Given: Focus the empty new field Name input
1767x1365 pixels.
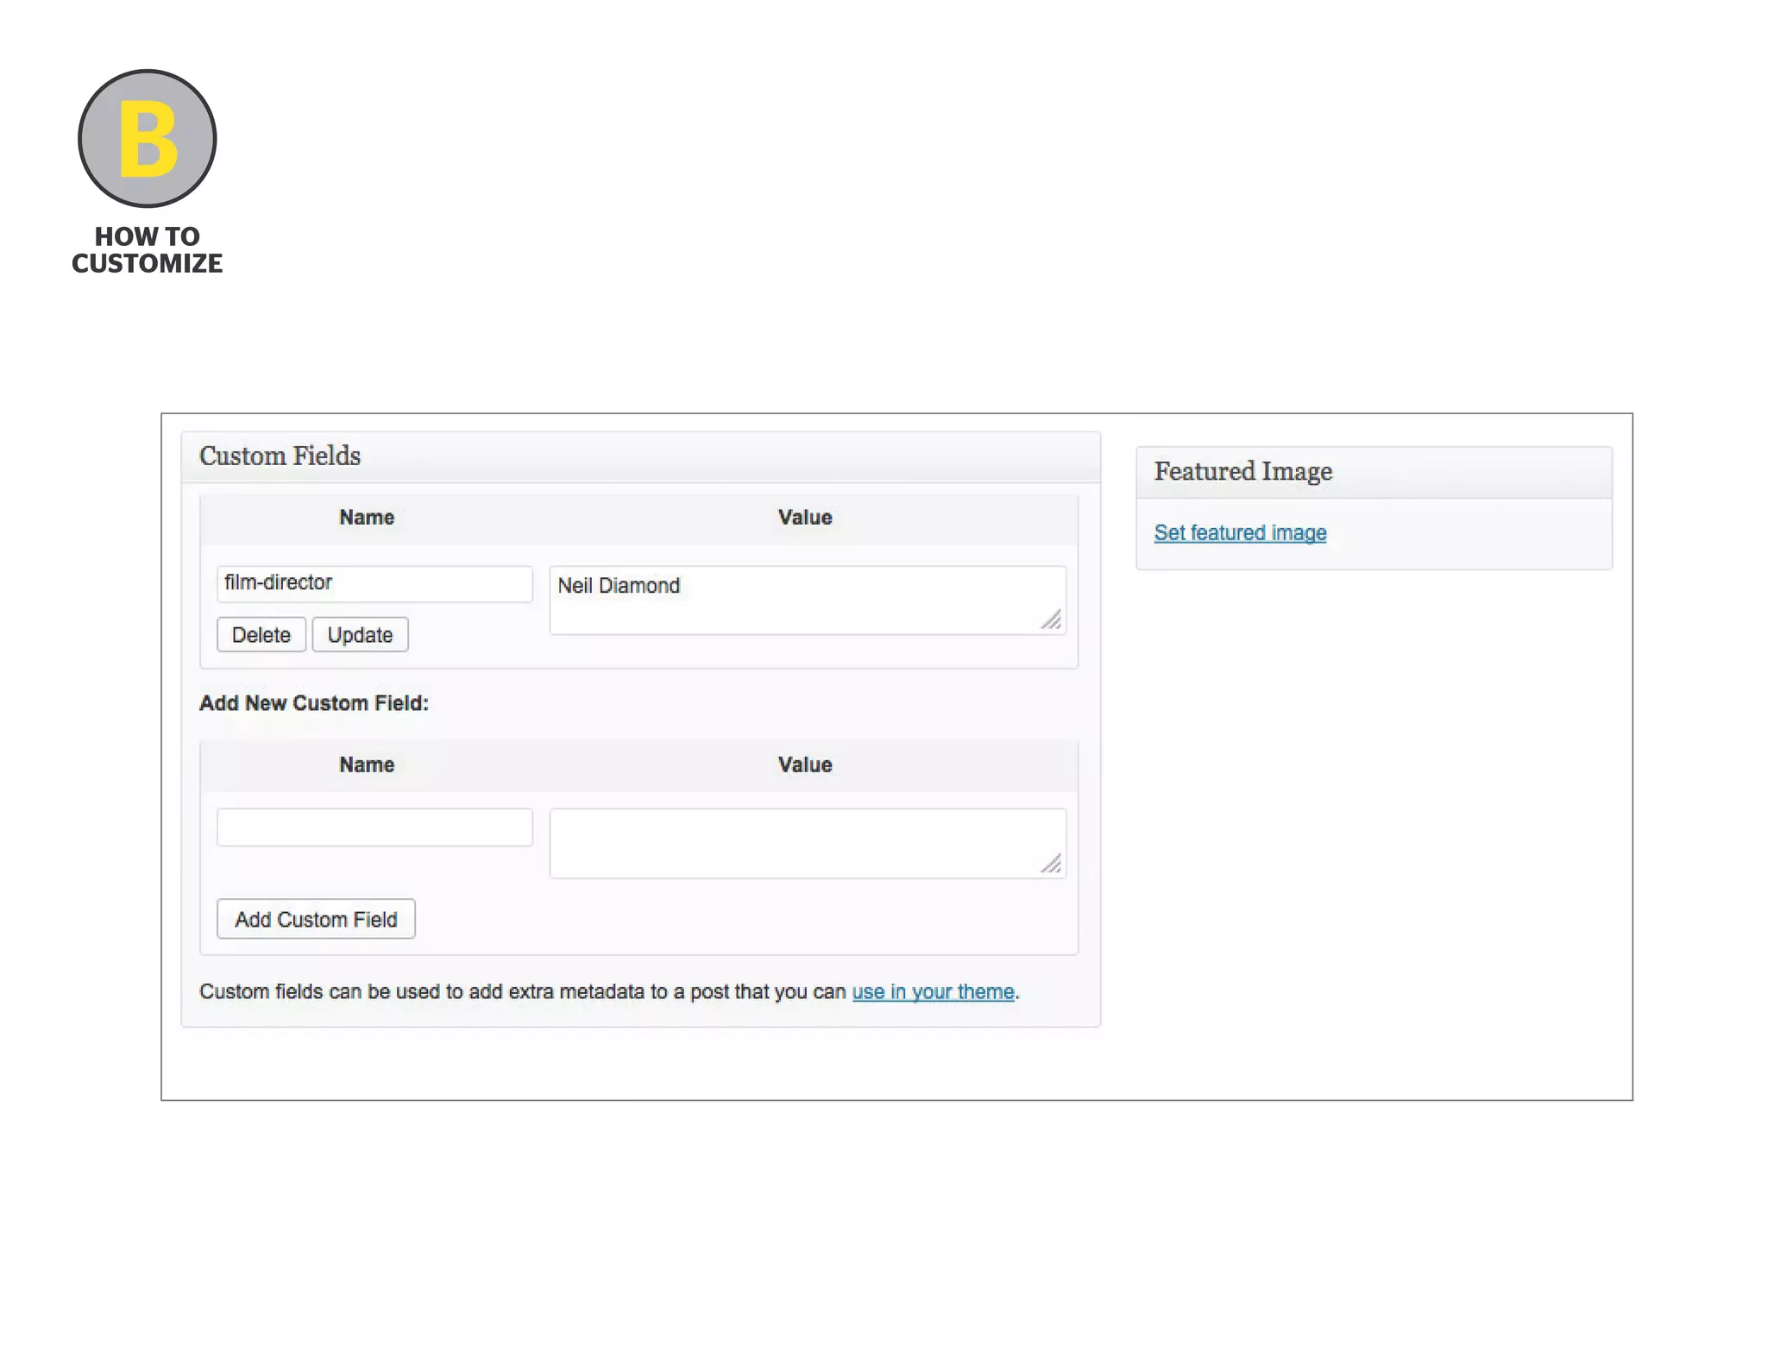Looking at the screenshot, I should pyautogui.click(x=374, y=827).
